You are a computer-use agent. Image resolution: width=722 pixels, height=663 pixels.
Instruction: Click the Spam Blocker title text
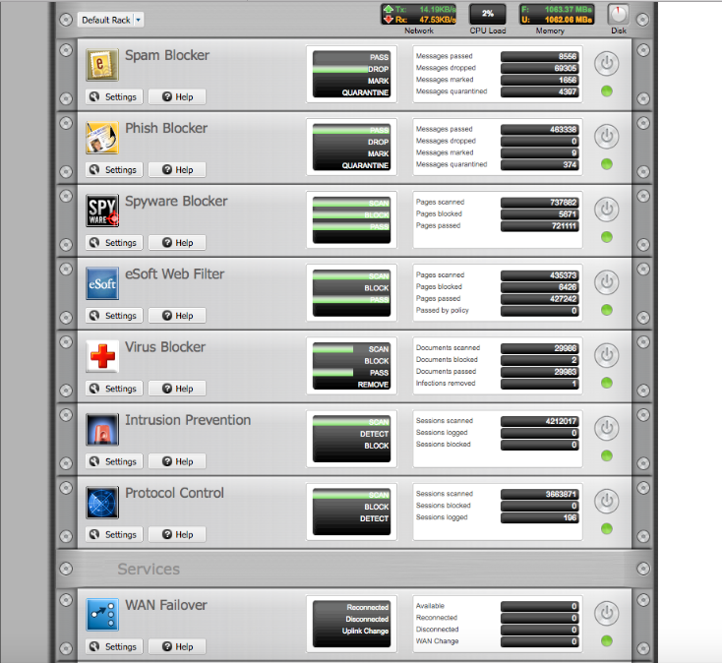[x=167, y=55]
